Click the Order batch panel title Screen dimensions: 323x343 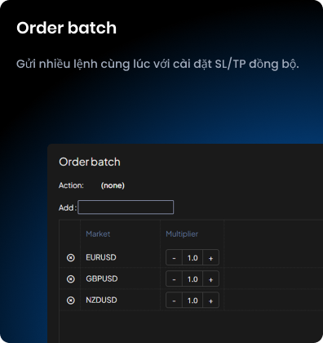(90, 162)
